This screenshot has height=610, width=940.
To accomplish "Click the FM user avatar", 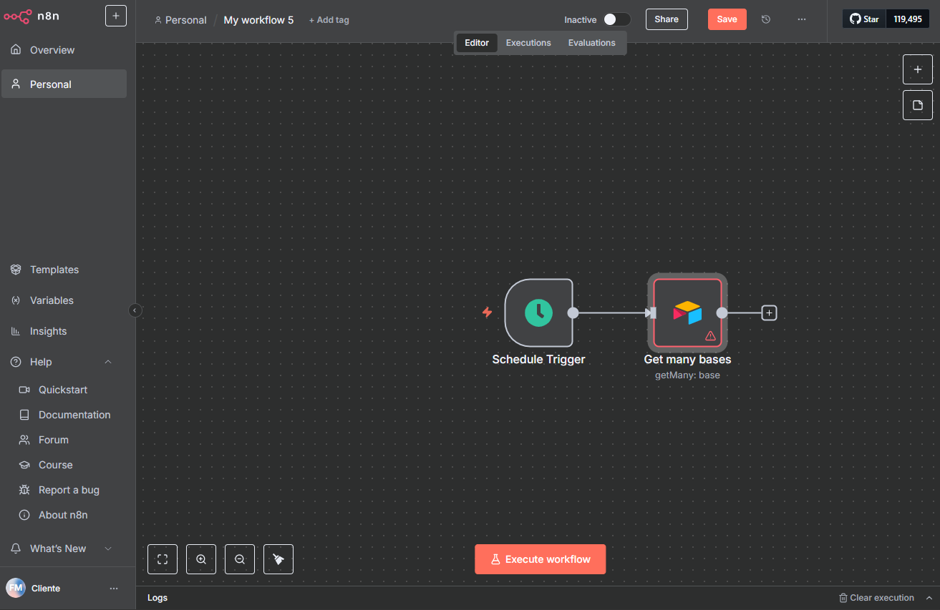I will [x=15, y=588].
